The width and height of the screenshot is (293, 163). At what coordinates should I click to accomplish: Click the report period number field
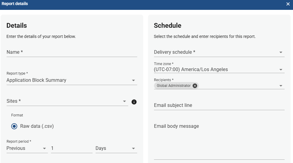pos(72,148)
